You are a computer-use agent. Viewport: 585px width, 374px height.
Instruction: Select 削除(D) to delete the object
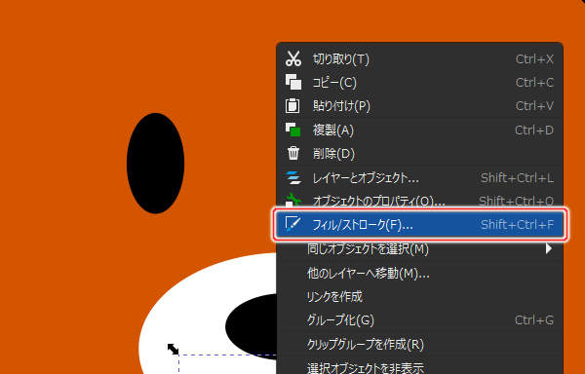419,154
